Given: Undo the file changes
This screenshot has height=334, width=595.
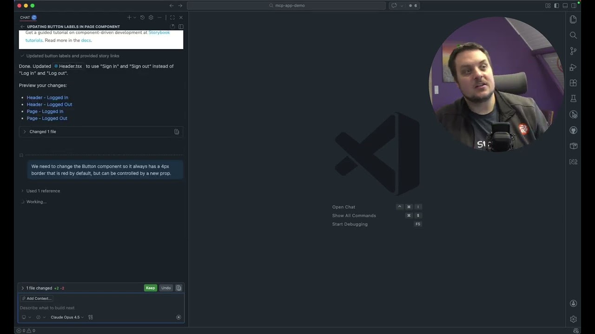Looking at the screenshot, I should (x=166, y=288).
